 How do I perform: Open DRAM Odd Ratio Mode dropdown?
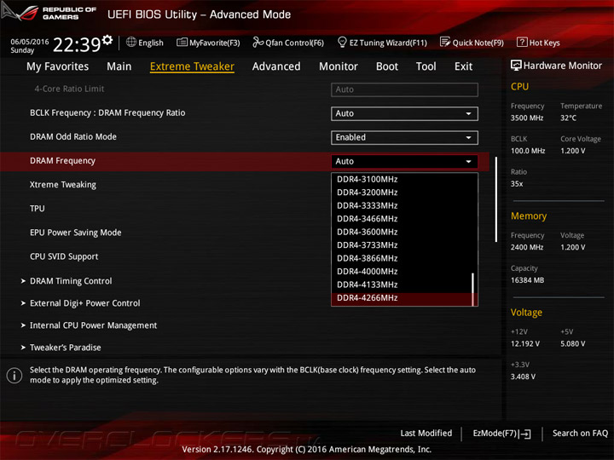404,137
